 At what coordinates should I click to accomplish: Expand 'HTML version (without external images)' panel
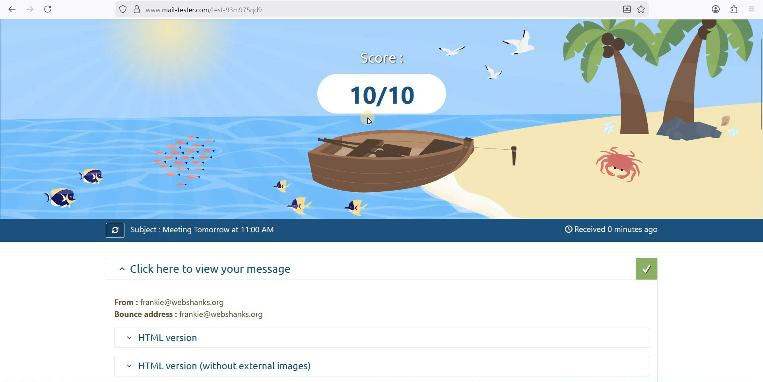click(382, 366)
